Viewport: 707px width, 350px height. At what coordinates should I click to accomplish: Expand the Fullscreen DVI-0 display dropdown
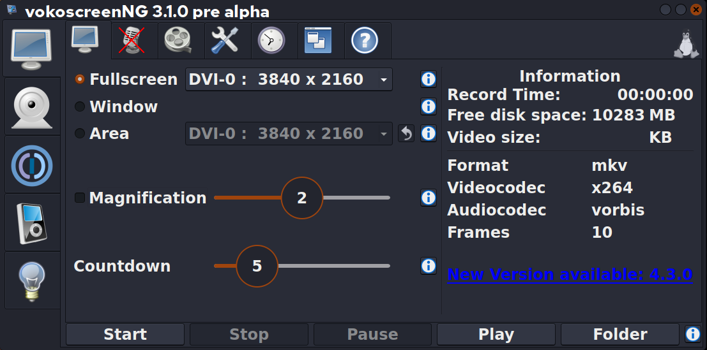click(289, 80)
